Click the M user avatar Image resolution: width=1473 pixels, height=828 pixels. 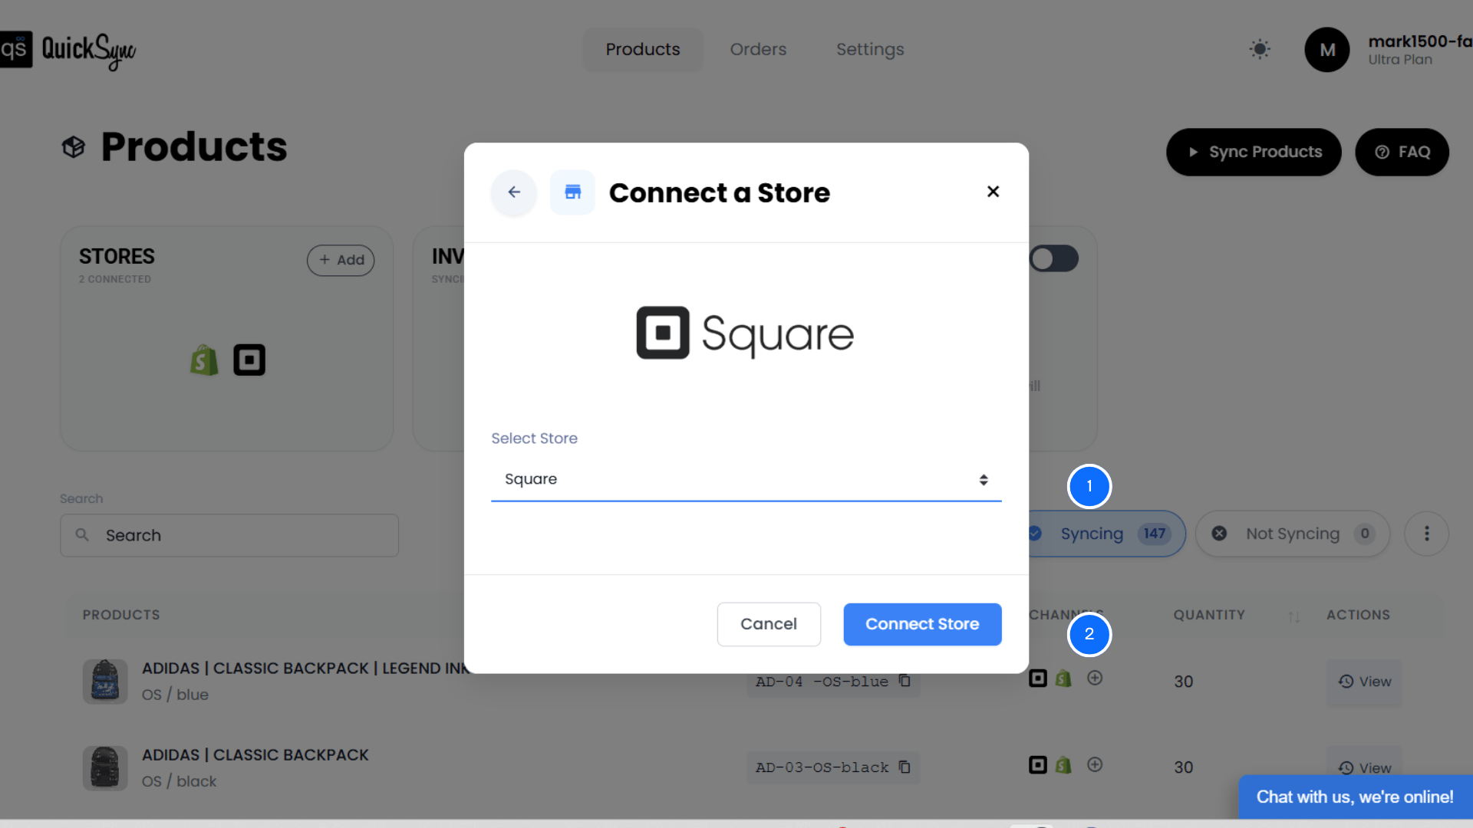pos(1326,50)
